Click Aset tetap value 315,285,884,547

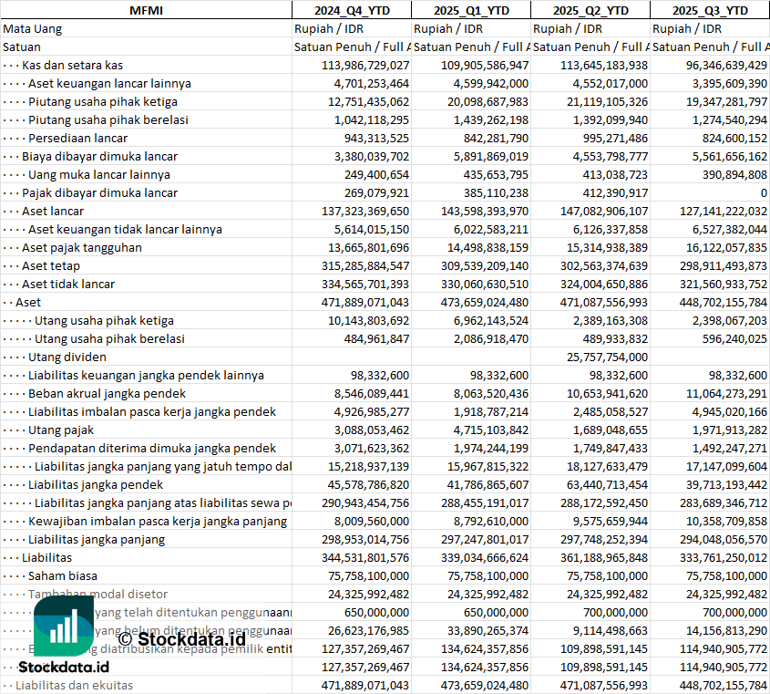point(365,266)
